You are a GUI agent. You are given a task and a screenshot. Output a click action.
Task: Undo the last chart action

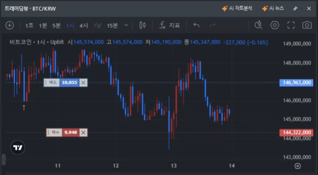pos(196,25)
